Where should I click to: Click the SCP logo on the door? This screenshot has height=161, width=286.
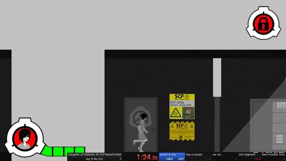(140, 117)
